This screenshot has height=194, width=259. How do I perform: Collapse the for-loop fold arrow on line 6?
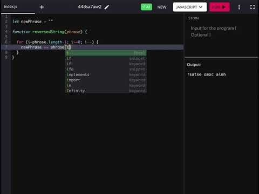tap(10, 42)
